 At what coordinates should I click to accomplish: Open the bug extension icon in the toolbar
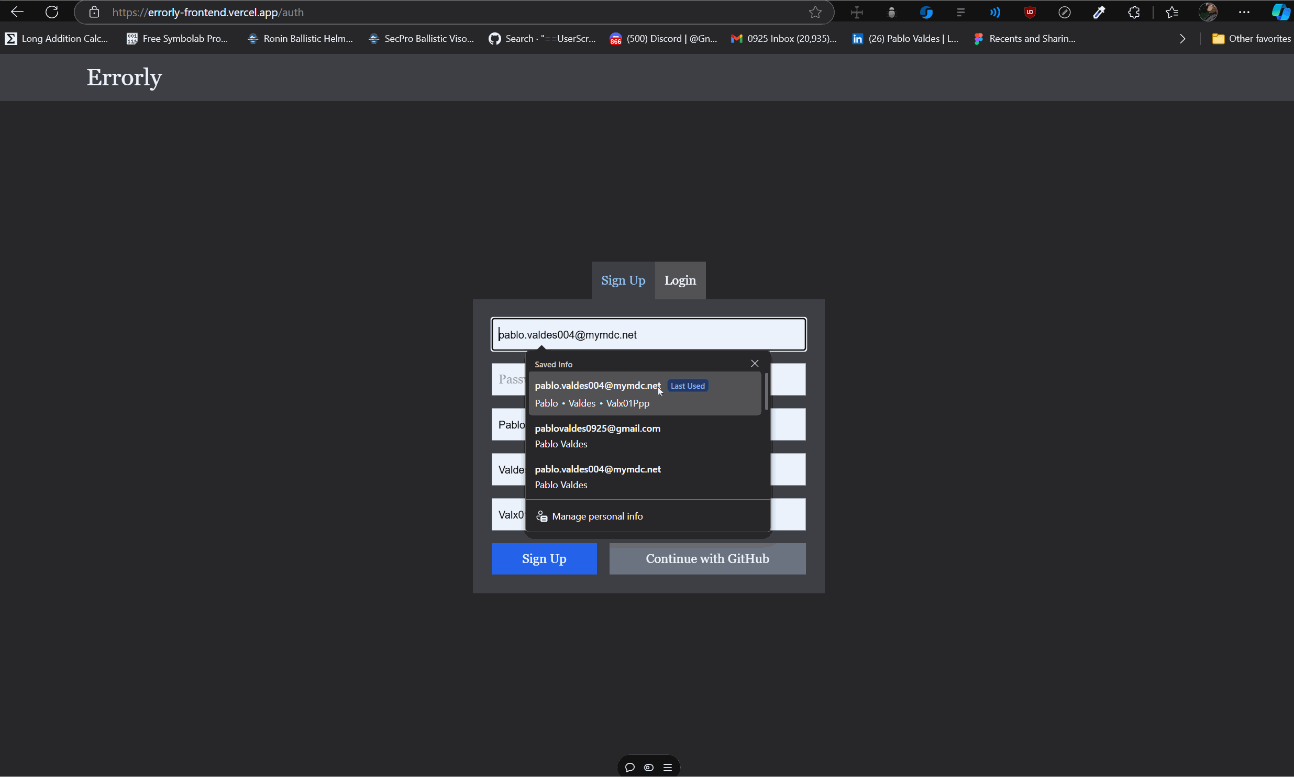tap(892, 12)
